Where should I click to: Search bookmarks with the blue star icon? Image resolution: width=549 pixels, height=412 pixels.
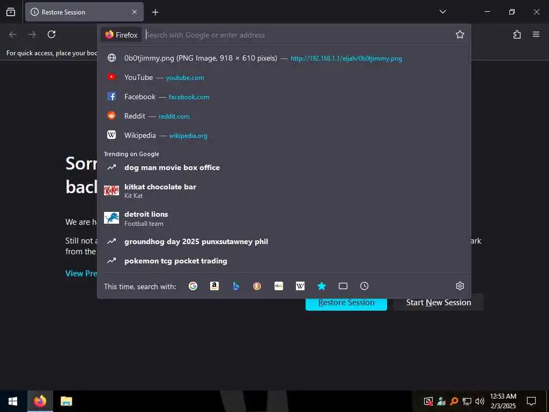coord(322,286)
